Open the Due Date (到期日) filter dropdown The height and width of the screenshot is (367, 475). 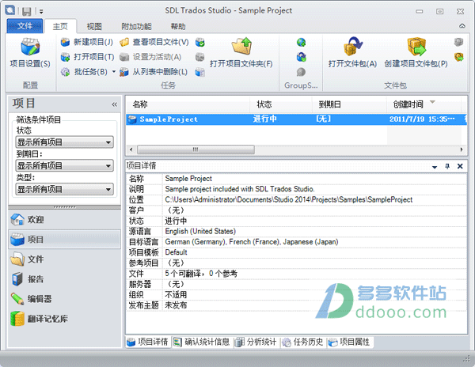(65, 166)
